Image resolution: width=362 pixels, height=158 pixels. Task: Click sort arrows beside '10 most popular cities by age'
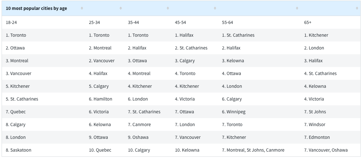[x=82, y=8]
